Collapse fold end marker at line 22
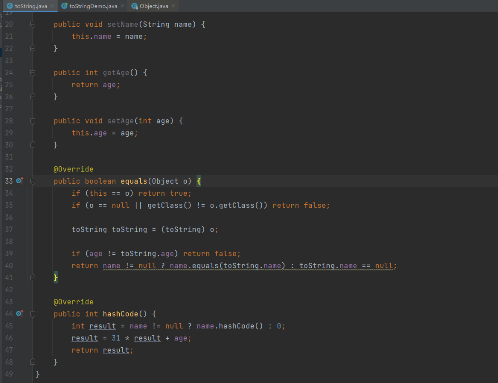The image size is (498, 383). tap(33, 48)
